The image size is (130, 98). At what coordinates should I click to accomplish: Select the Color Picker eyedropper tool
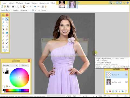pos(7,40)
